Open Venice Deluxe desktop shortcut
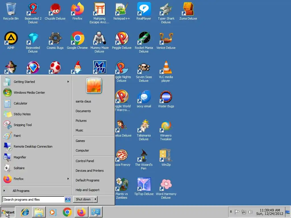The height and width of the screenshot is (218, 291). tap(166, 40)
